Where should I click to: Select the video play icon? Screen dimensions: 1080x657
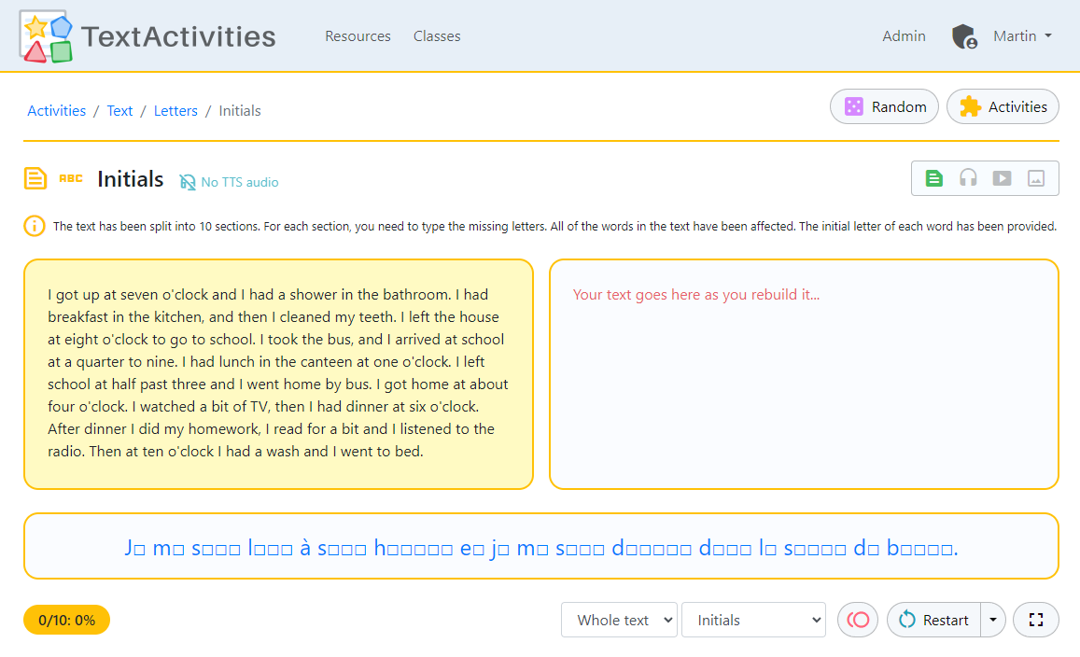(x=1002, y=178)
